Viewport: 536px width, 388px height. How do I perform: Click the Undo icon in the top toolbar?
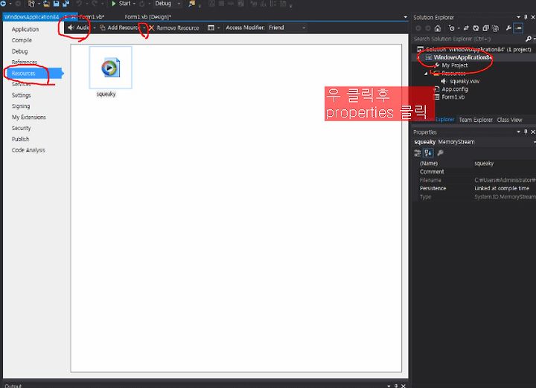pyautogui.click(x=80, y=4)
